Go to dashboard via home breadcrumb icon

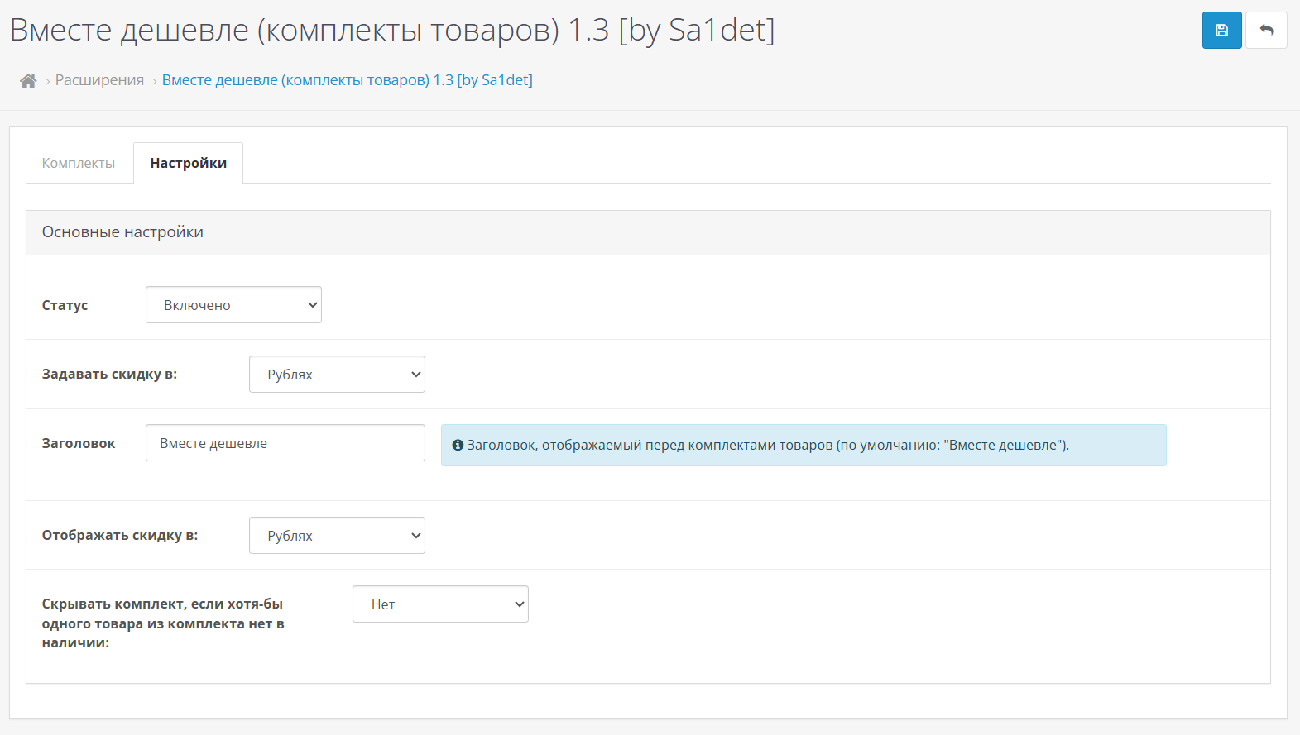[x=28, y=80]
